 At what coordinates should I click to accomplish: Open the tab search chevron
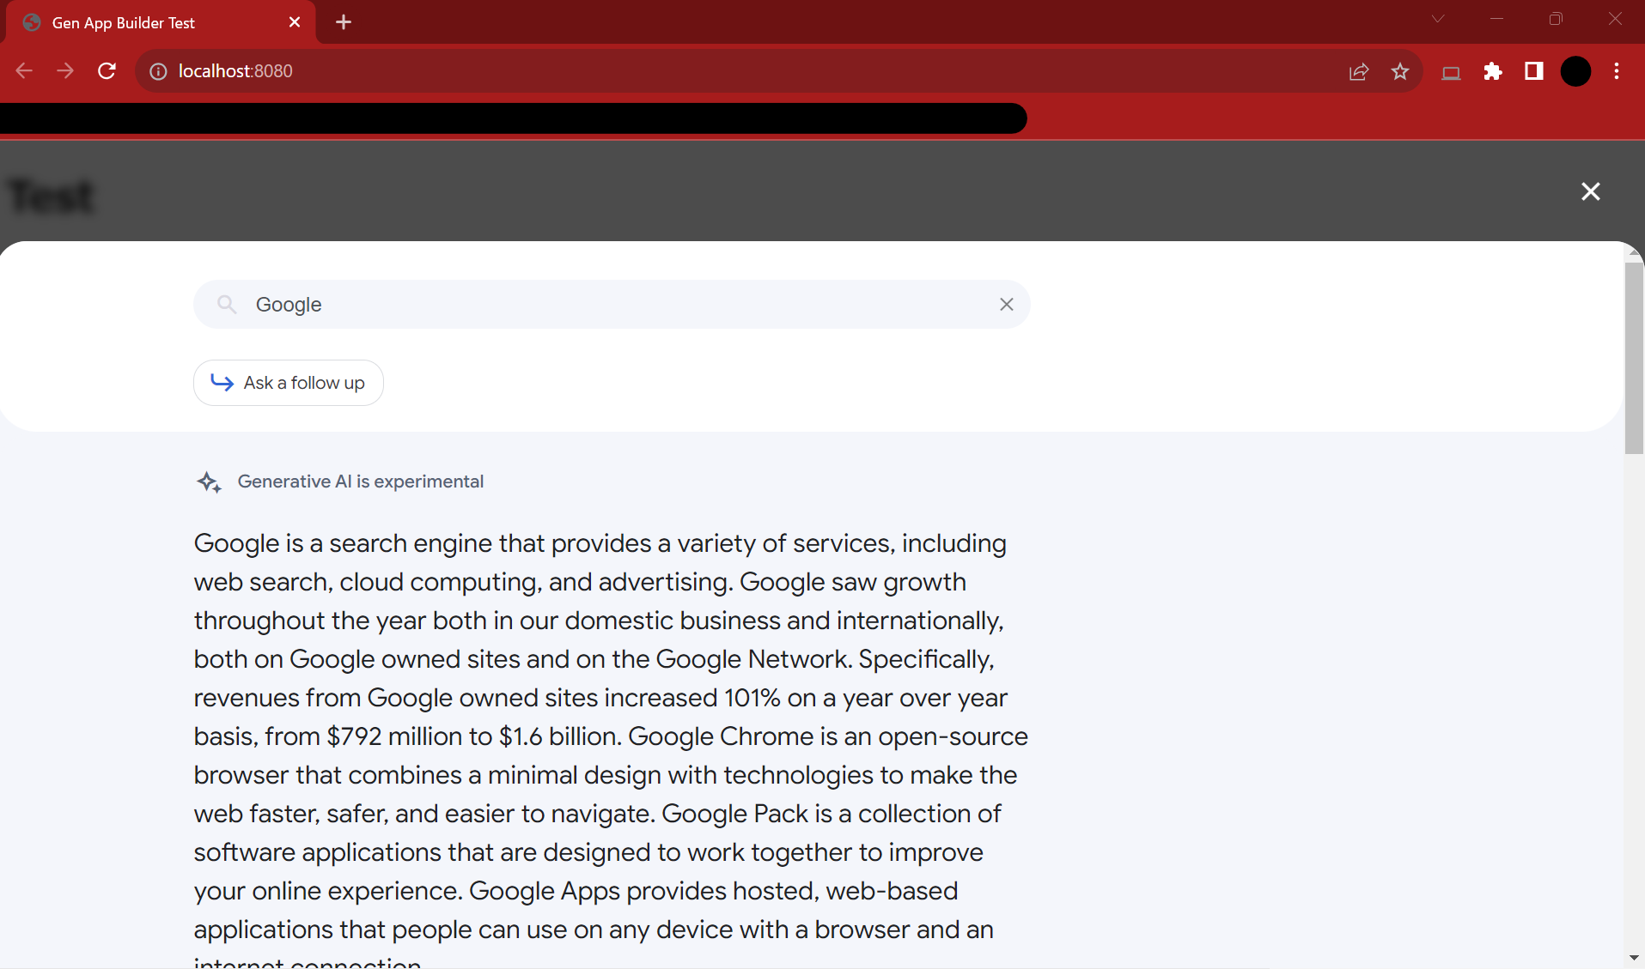(x=1438, y=19)
